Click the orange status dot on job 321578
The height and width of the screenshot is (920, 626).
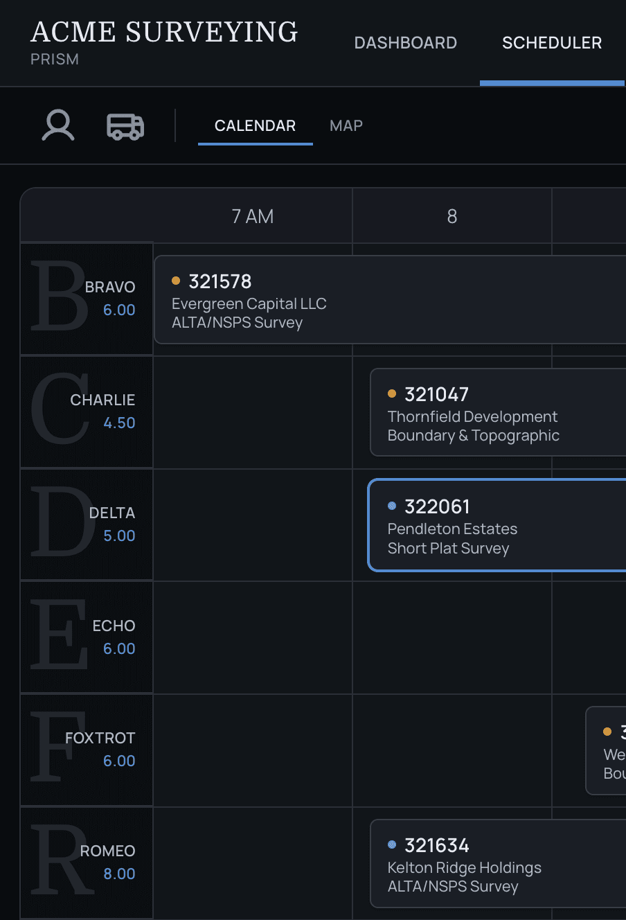coord(176,281)
